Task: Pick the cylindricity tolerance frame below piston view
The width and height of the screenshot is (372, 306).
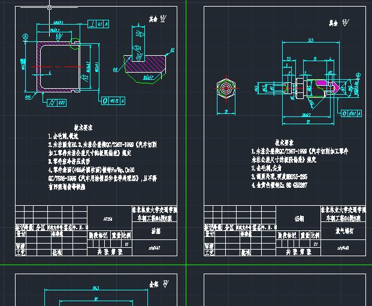Action: (57, 103)
